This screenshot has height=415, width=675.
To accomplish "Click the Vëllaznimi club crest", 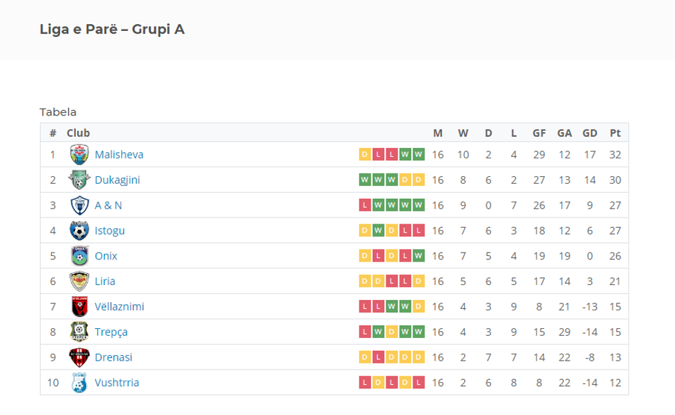I will click(x=80, y=306).
